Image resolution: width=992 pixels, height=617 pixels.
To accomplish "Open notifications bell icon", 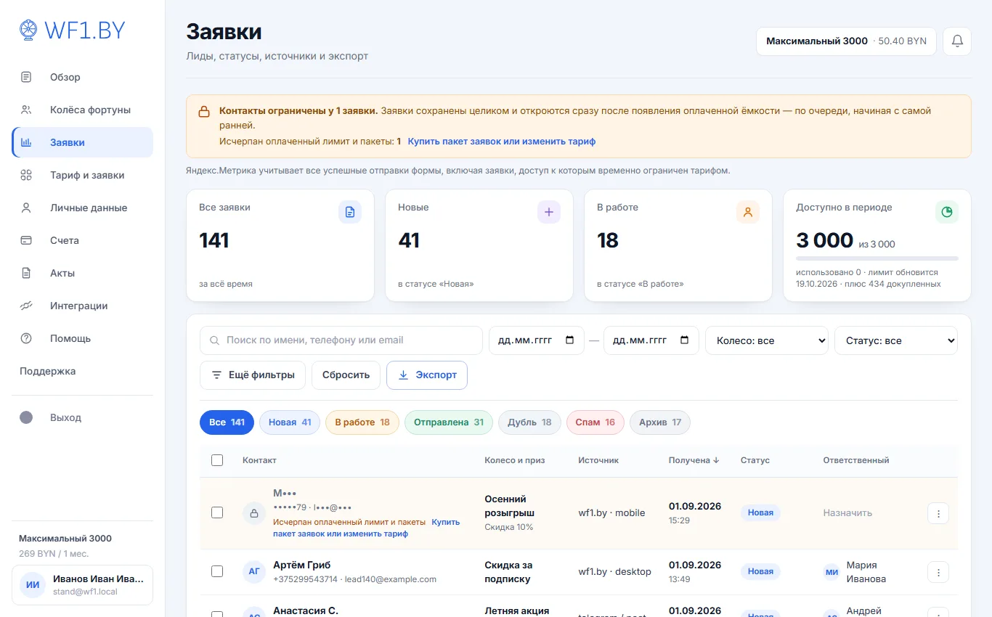I will click(957, 41).
